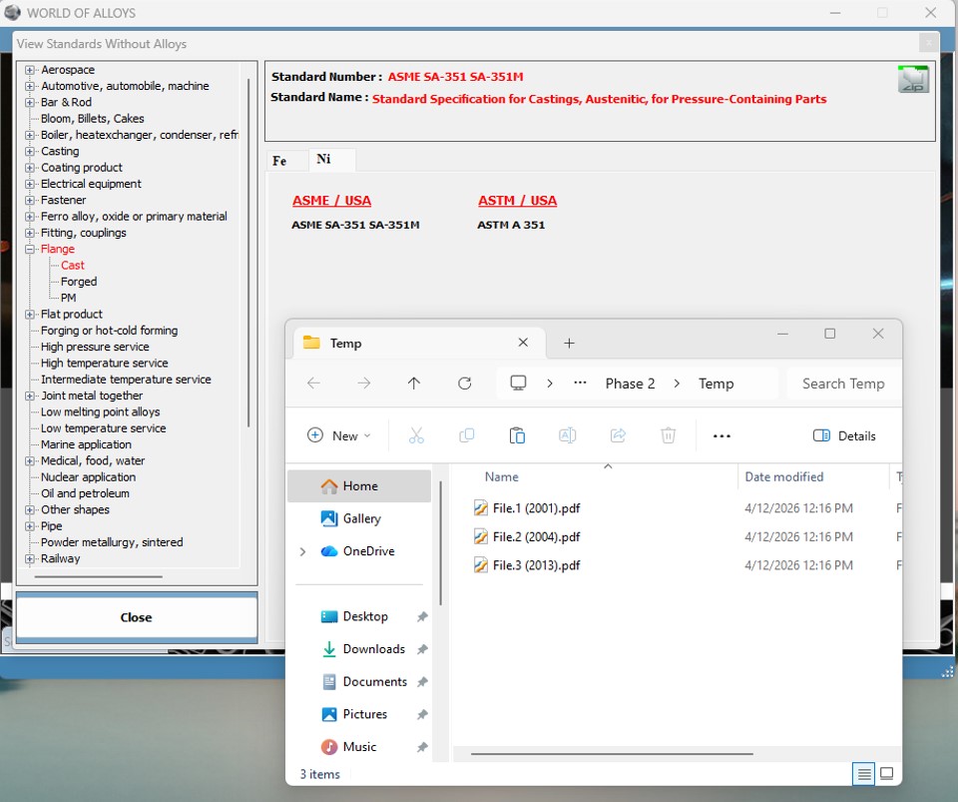This screenshot has height=802, width=958.
Task: Expand the Pipe tree node
Action: (29, 525)
